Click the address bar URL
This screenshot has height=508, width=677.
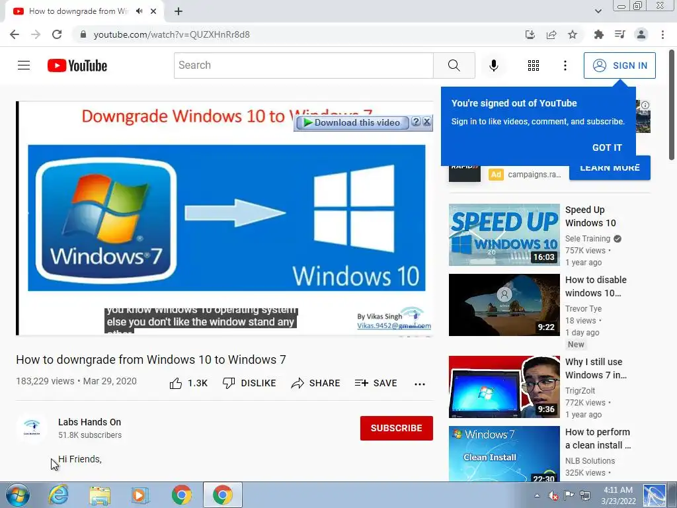171,34
